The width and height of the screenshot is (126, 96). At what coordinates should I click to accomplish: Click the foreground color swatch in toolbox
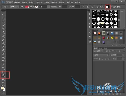point(2,88)
